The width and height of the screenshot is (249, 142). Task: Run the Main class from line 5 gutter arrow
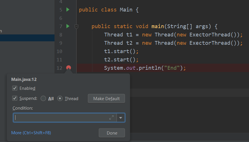[x=68, y=9]
